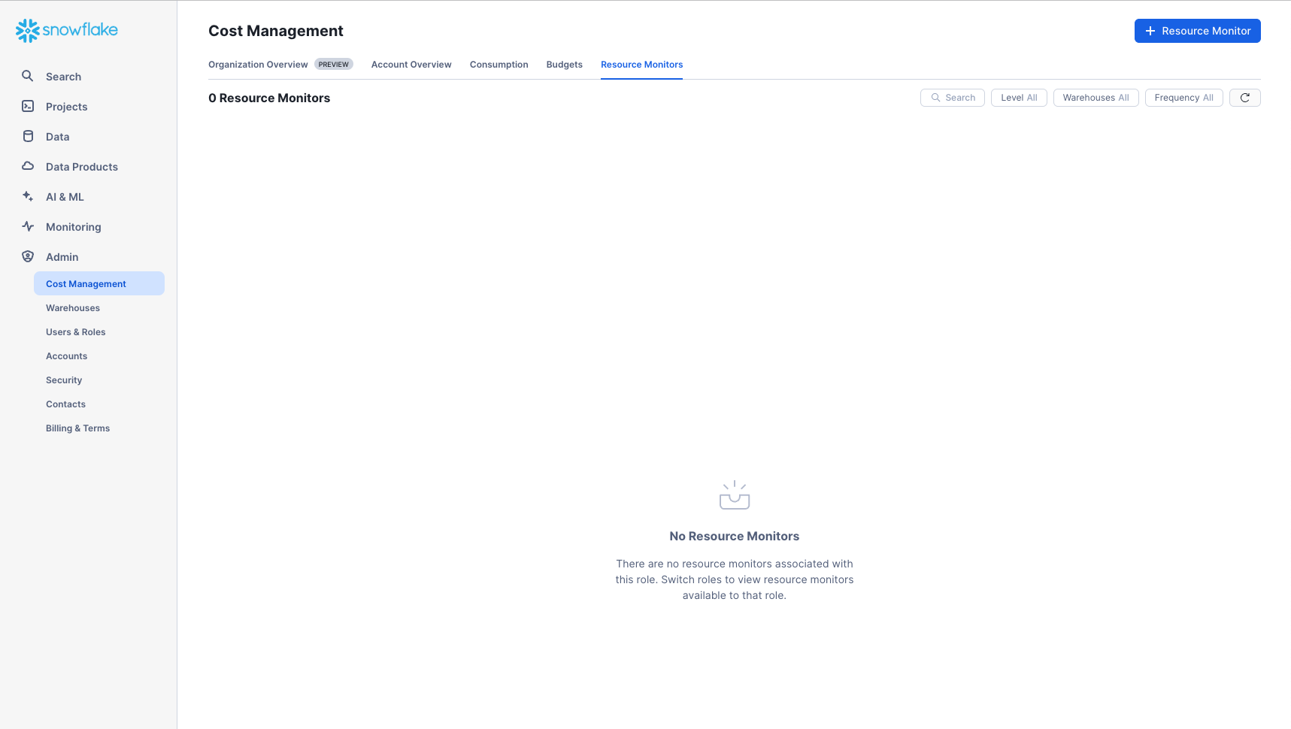The image size is (1291, 729).
Task: Select the AI & ML sparkle icon
Action: tap(27, 196)
